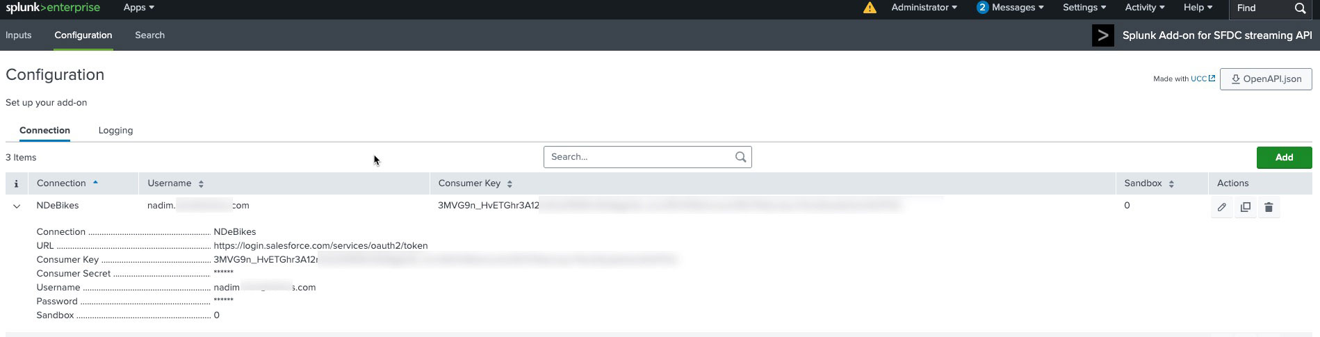The height and width of the screenshot is (337, 1320).
Task: Open the Search nav item
Action: (x=150, y=35)
